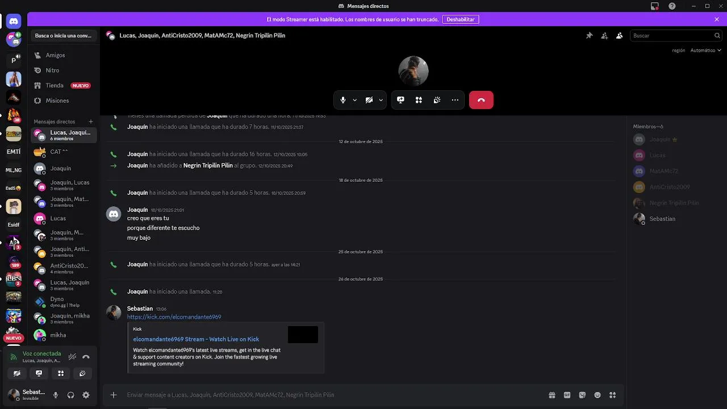Open the 'AntiCristo20...' 4-member group chat
This screenshot has width=727, height=409.
pos(64,268)
